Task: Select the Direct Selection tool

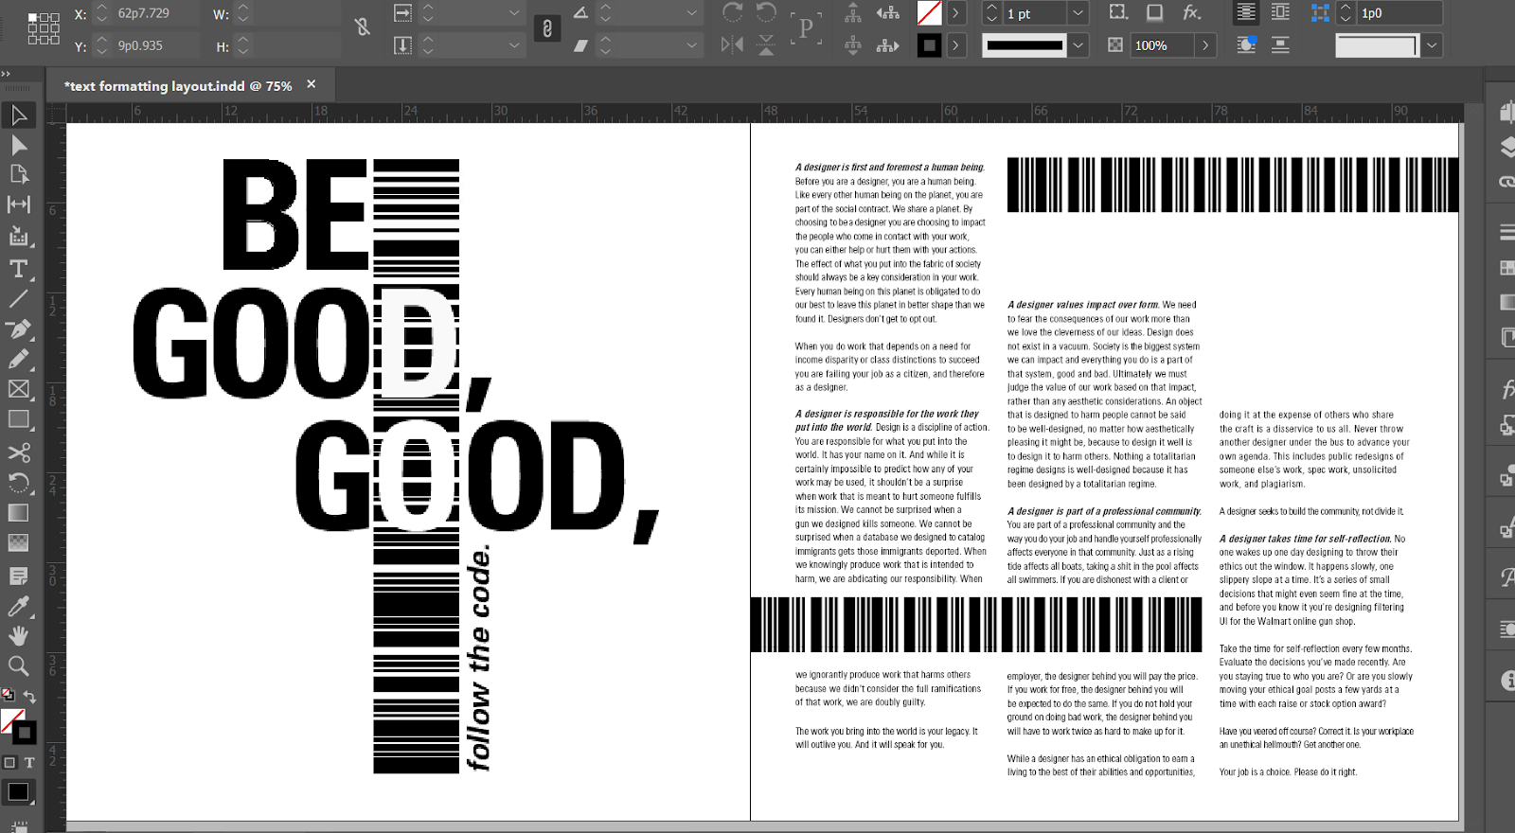Action: click(x=18, y=146)
